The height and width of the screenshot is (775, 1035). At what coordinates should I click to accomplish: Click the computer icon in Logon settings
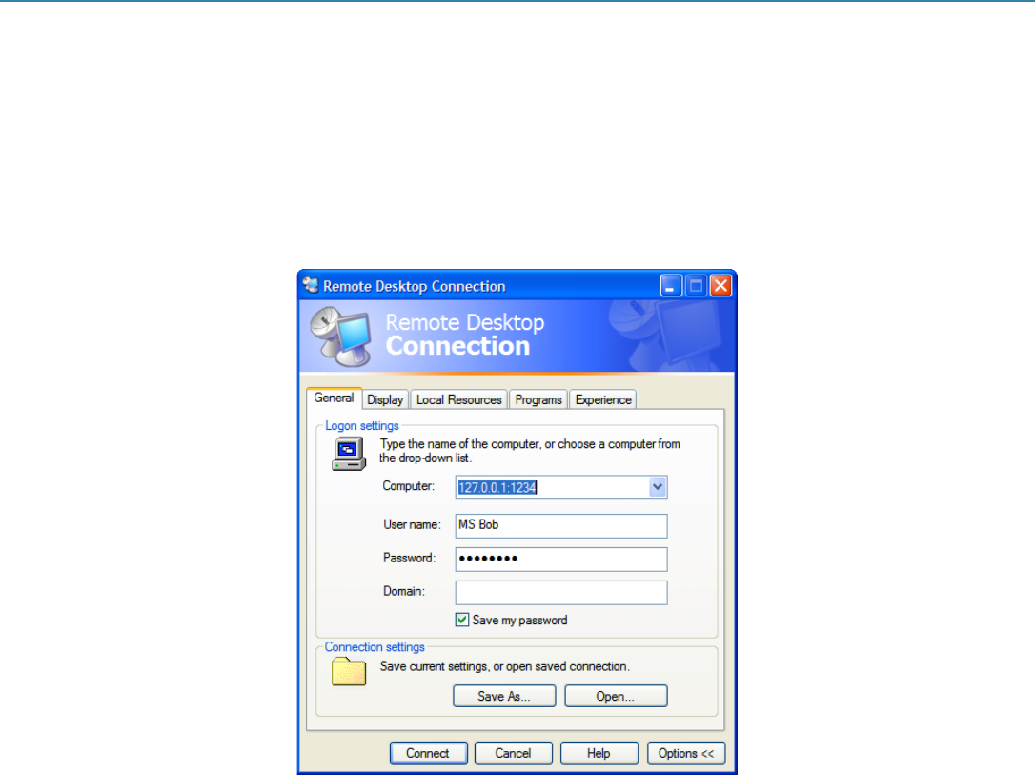pyautogui.click(x=349, y=454)
